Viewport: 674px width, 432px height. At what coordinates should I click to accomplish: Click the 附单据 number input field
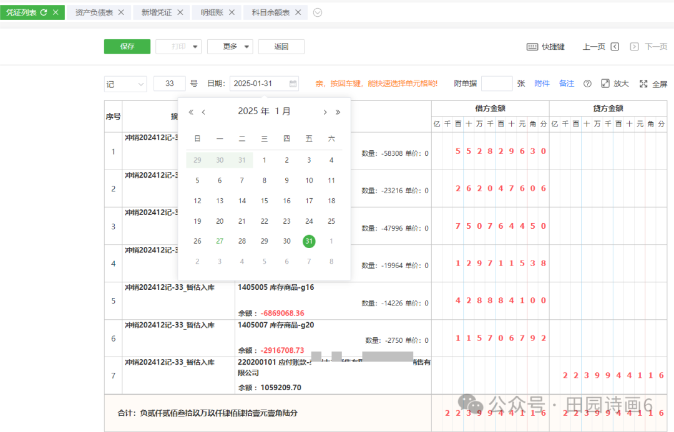click(x=497, y=84)
